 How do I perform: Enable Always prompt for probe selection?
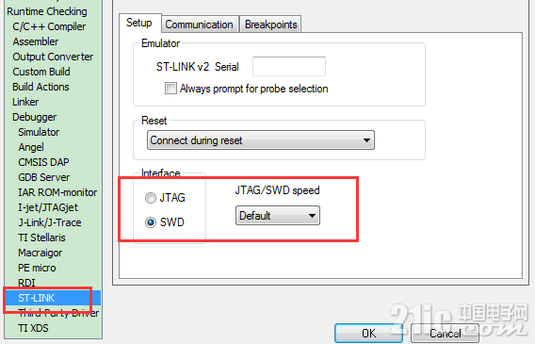(170, 89)
